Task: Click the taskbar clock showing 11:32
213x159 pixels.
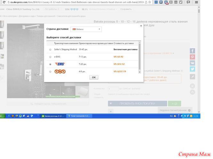Action: [x=196, y=116]
